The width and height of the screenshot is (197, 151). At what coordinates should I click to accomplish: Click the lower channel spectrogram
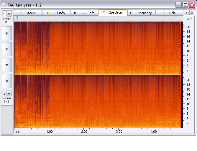click(x=98, y=101)
